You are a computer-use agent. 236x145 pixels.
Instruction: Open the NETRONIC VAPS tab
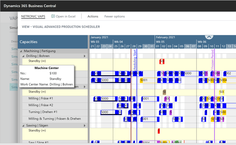[33, 16]
